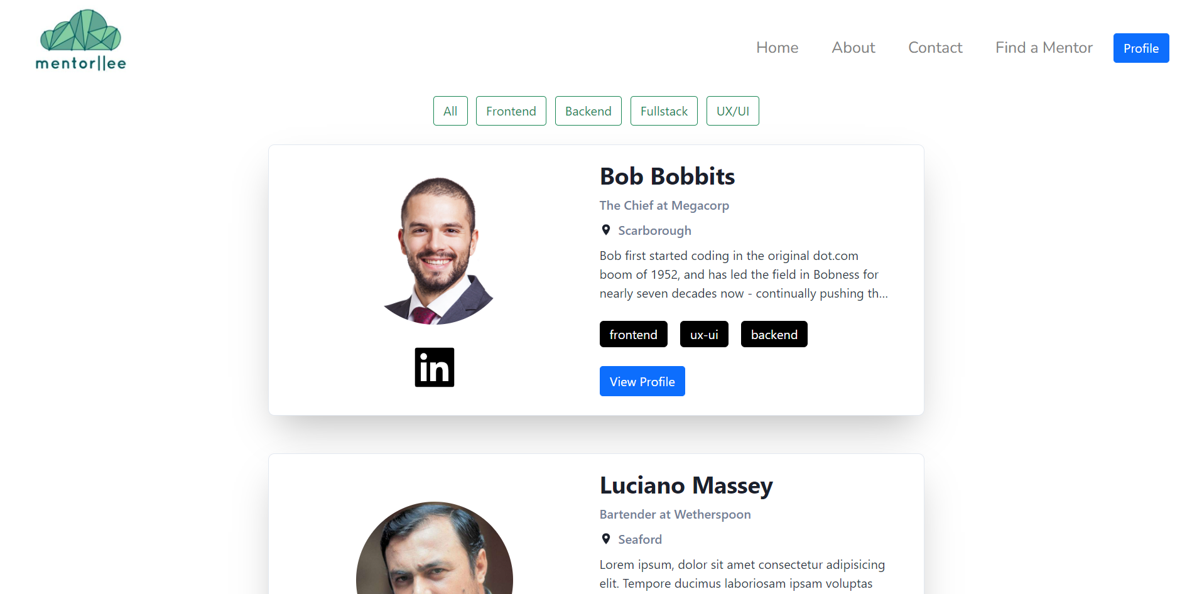Filter mentors by UX/UI
Image resolution: width=1192 pixels, height=594 pixels.
(x=733, y=111)
